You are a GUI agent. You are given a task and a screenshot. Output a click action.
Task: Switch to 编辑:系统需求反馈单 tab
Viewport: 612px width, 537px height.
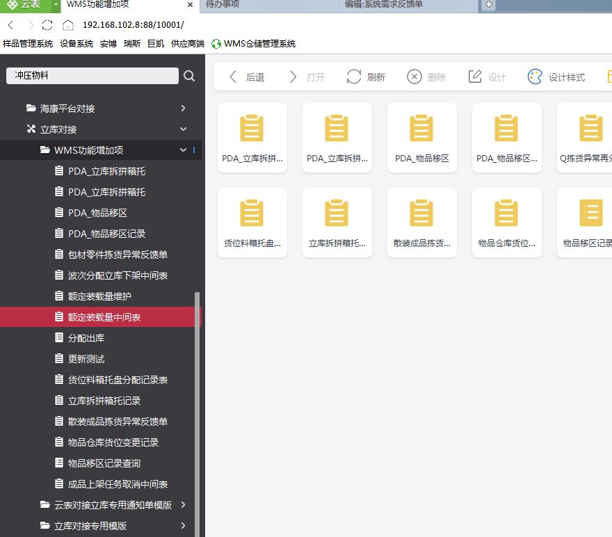click(x=408, y=5)
